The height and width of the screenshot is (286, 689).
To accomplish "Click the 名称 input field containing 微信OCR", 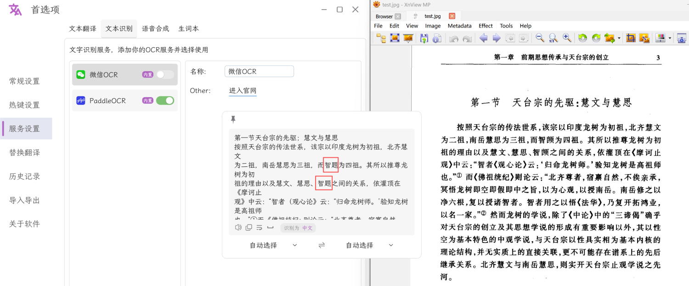I will coord(259,71).
